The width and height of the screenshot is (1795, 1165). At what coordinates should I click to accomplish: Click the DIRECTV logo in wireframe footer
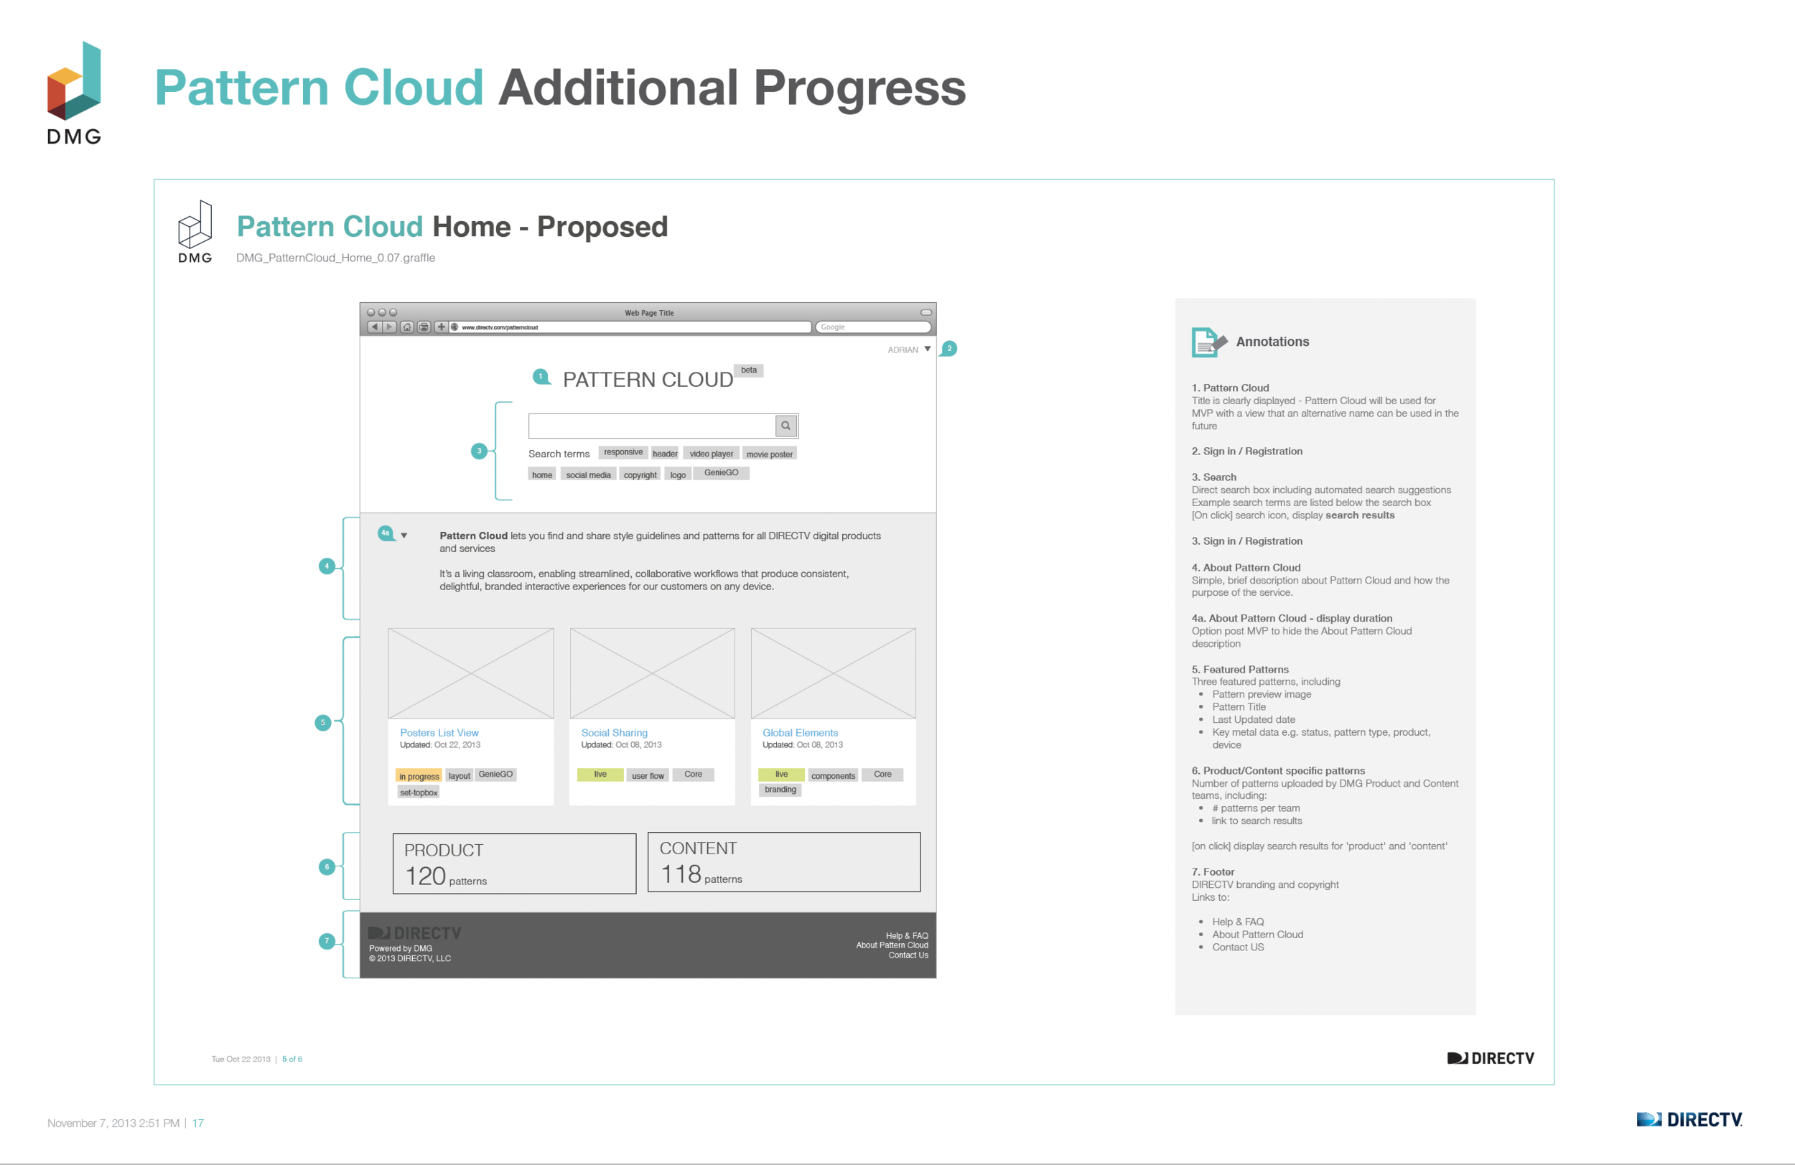coord(415,934)
